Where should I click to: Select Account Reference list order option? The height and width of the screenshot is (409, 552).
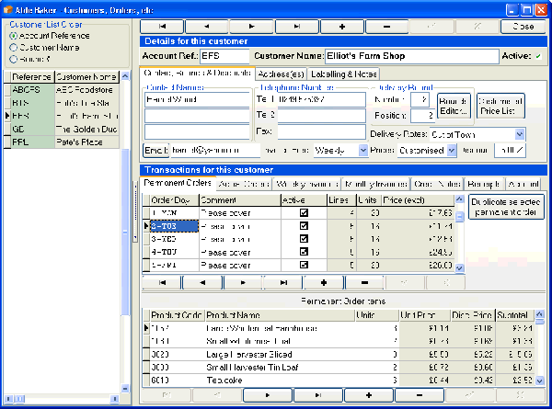[x=13, y=35]
